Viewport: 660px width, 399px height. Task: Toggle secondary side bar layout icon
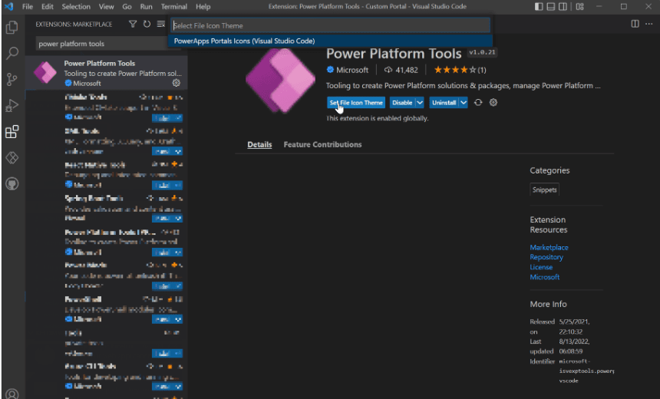(563, 6)
